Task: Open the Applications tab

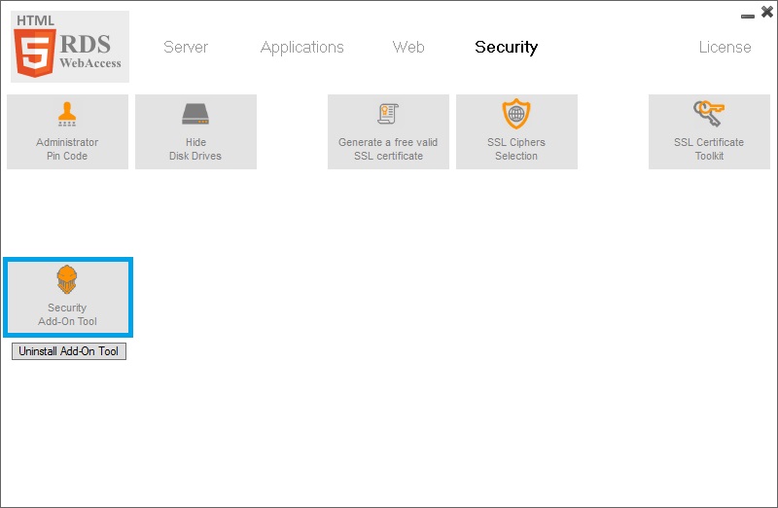Action: [302, 47]
